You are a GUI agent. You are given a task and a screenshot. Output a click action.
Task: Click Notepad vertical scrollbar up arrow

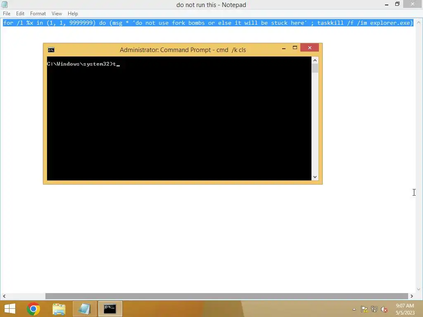tap(419, 23)
